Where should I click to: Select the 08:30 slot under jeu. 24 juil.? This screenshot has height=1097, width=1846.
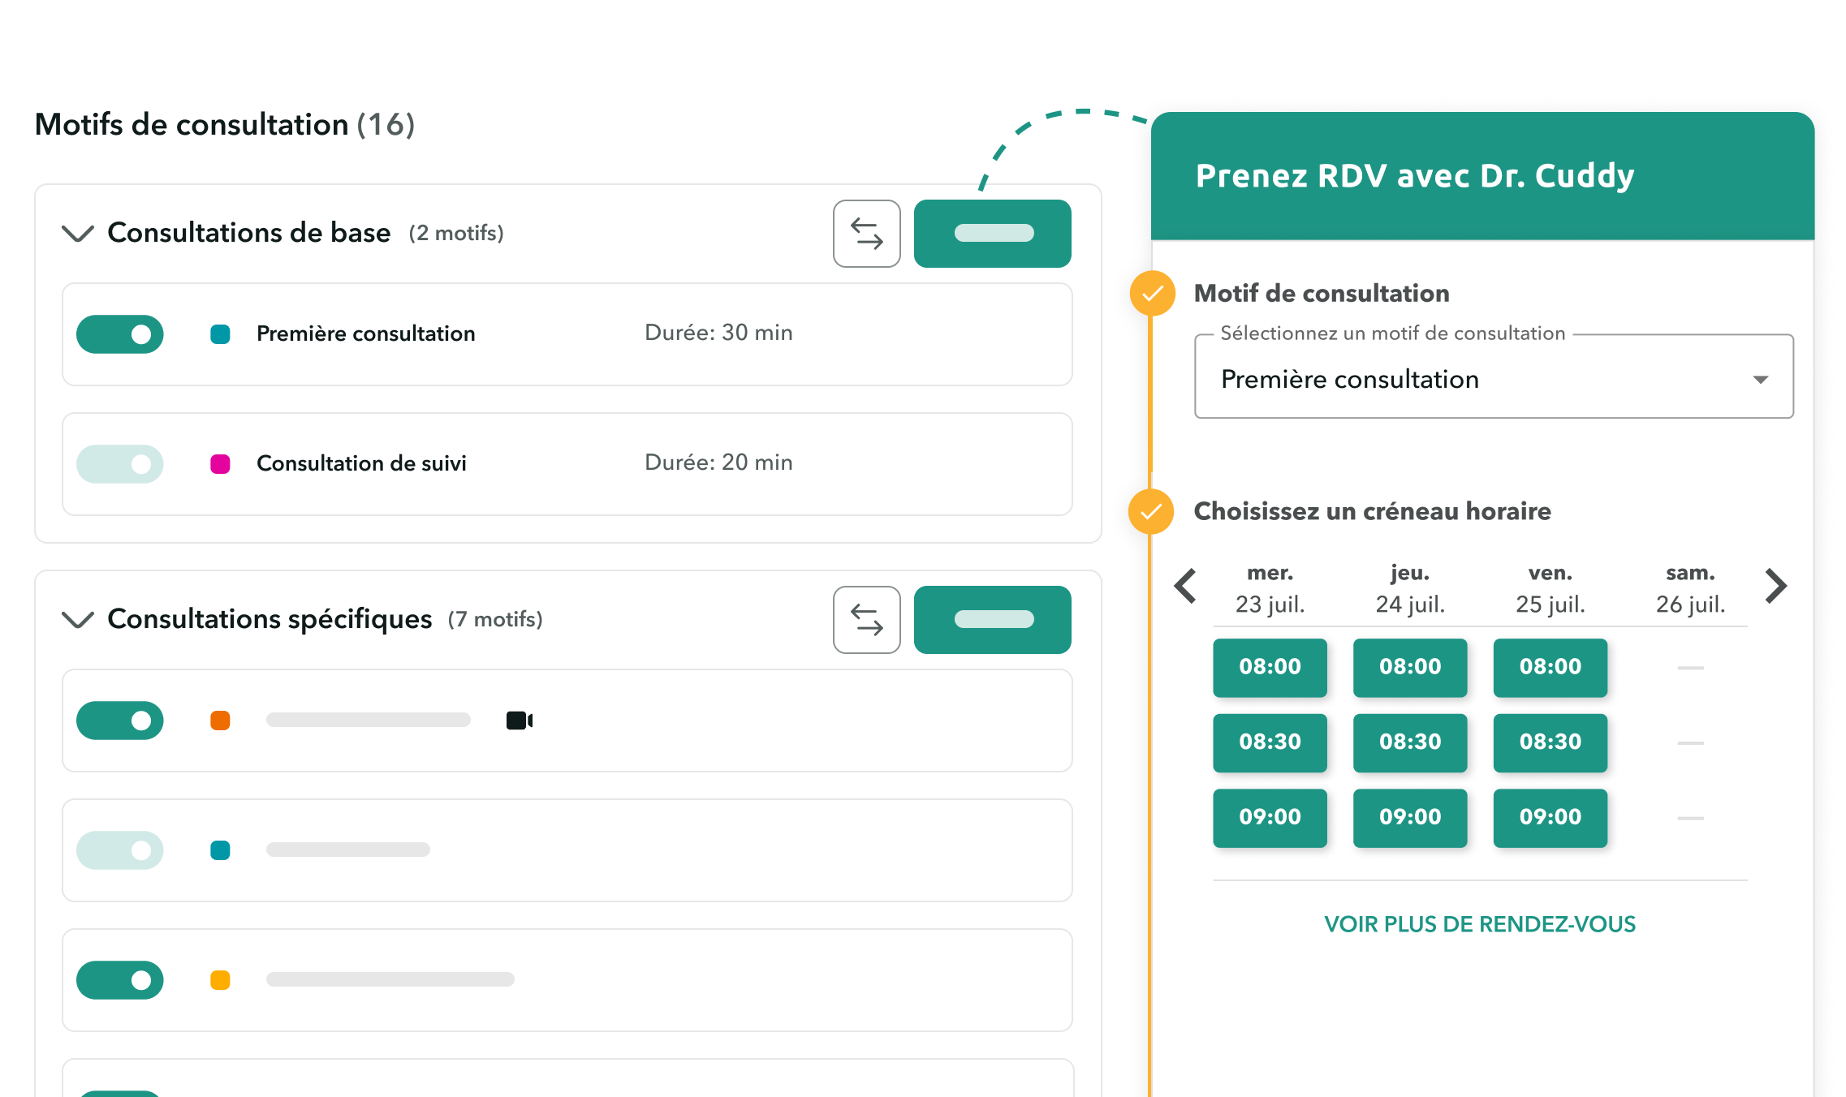pyautogui.click(x=1410, y=742)
